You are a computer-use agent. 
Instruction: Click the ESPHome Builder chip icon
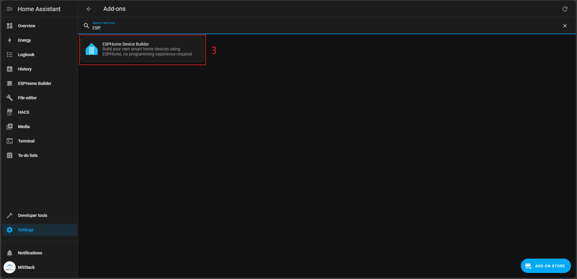[x=10, y=83]
